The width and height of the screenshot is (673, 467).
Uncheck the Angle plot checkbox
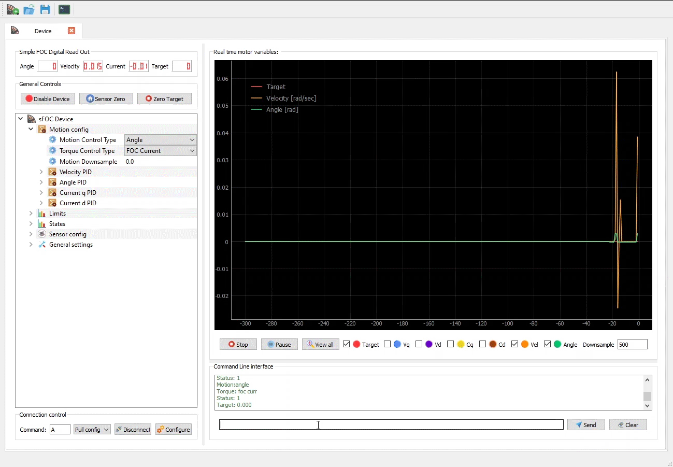(x=548, y=344)
